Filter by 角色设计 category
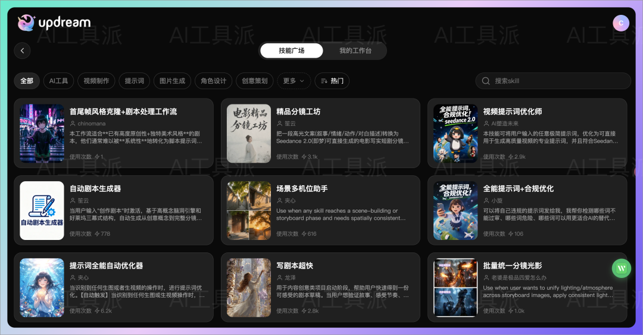The image size is (643, 335). tap(214, 81)
